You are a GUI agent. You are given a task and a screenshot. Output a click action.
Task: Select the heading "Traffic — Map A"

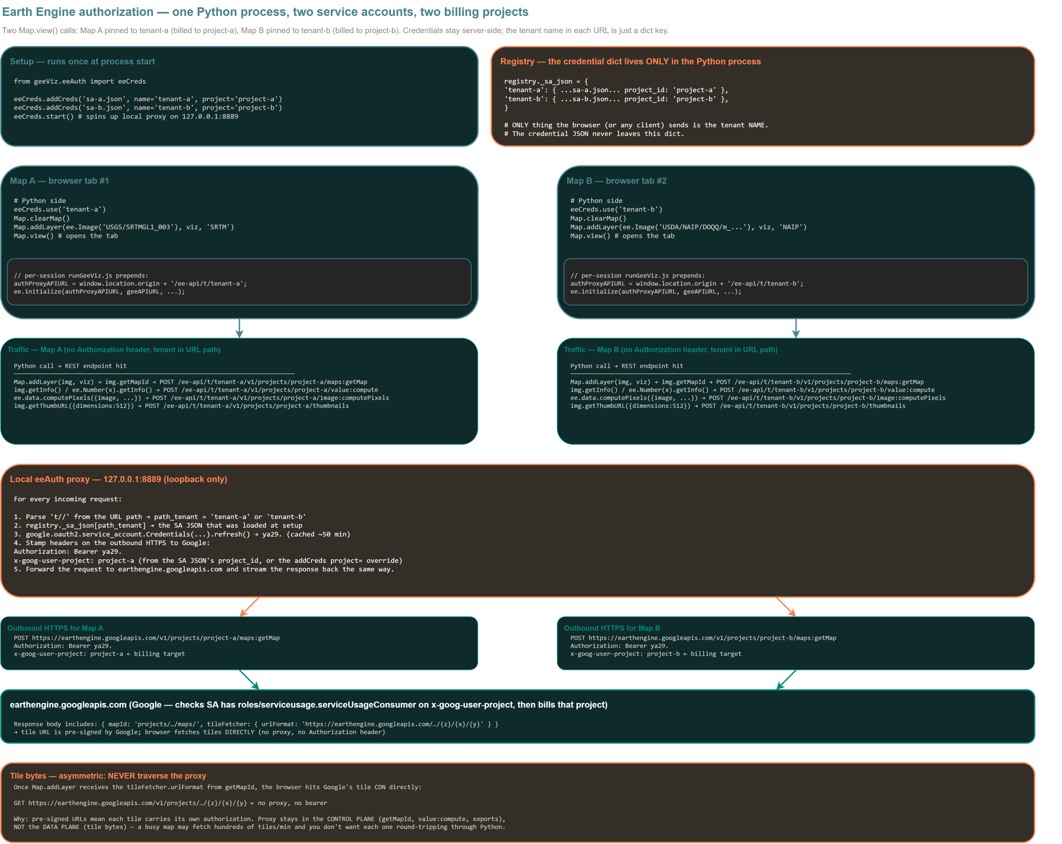click(114, 350)
